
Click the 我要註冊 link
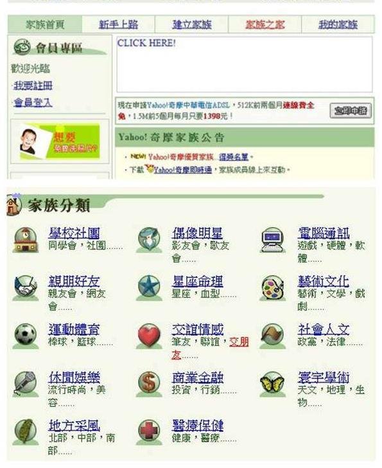(33, 85)
